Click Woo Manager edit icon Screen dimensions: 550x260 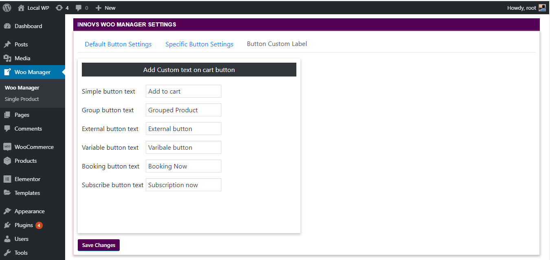[7, 72]
